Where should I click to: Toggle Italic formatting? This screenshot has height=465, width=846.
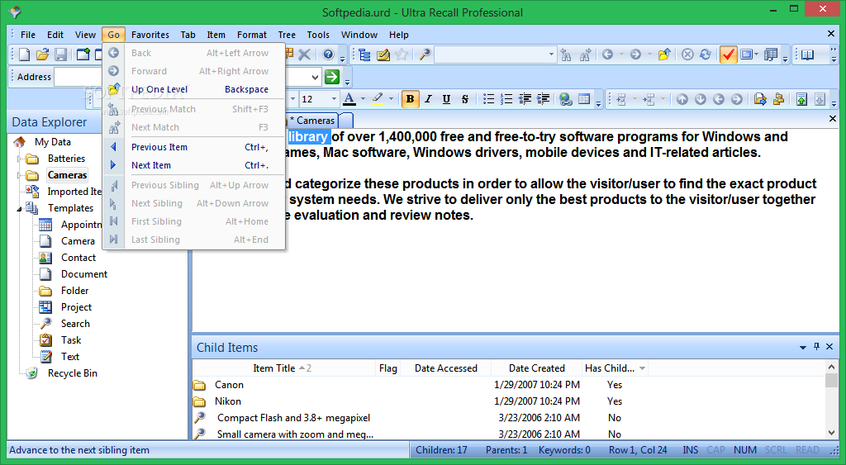[x=429, y=99]
